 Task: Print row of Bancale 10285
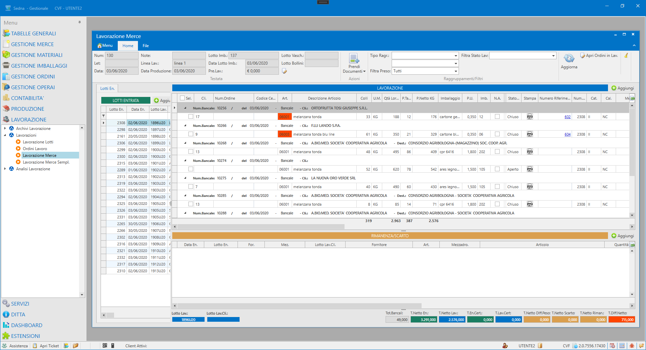click(x=530, y=204)
